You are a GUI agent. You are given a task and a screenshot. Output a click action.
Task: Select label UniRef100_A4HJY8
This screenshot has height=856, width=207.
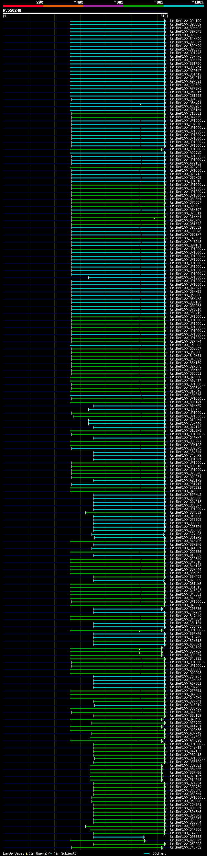pyautogui.click(x=185, y=741)
